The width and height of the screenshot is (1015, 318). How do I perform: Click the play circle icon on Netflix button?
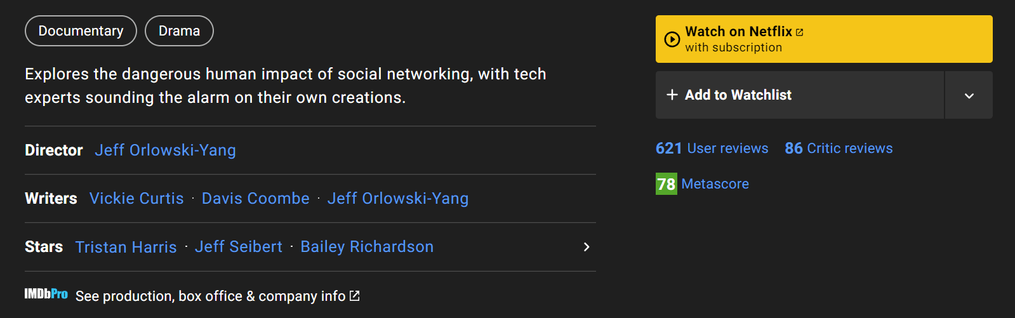click(x=672, y=39)
